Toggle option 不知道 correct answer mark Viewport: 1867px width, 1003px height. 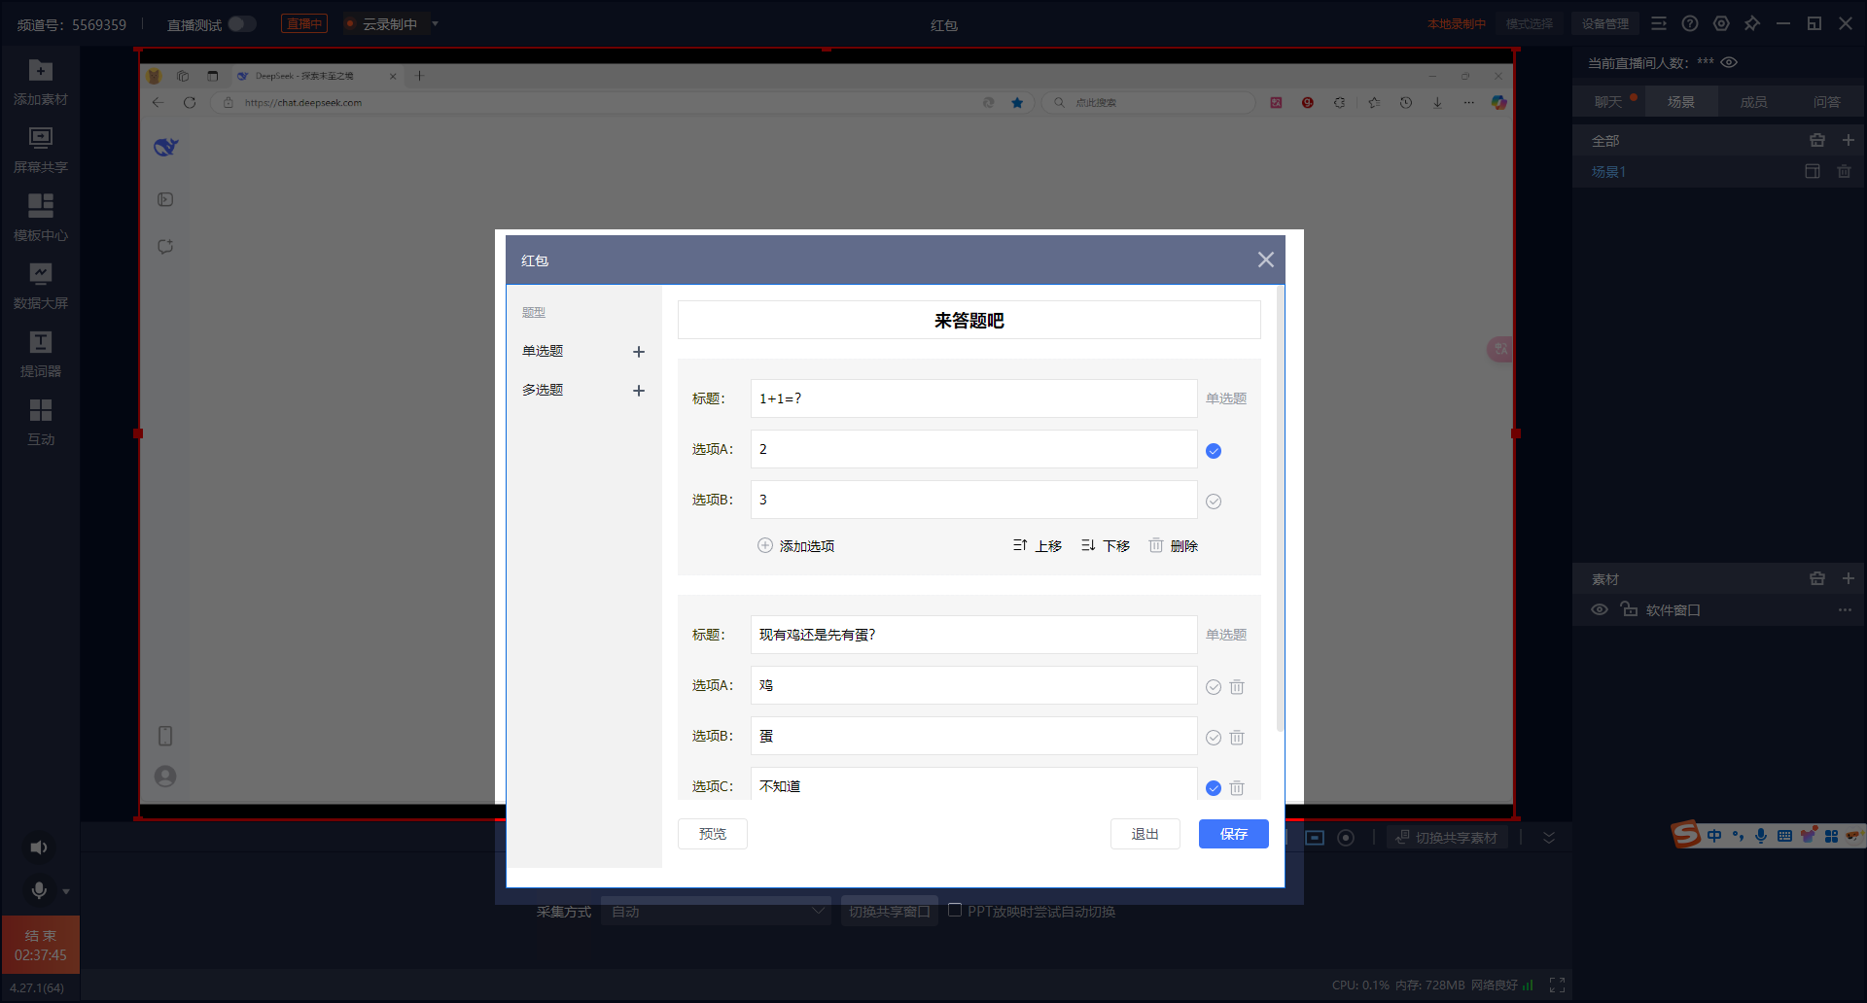click(x=1214, y=788)
